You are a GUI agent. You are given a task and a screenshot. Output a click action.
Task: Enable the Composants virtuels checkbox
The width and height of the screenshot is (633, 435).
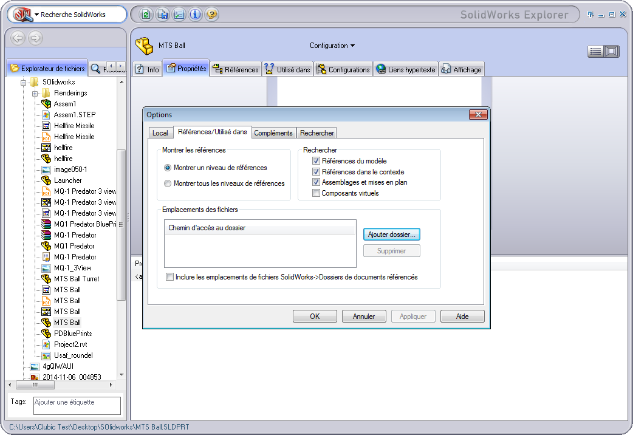pyautogui.click(x=316, y=193)
